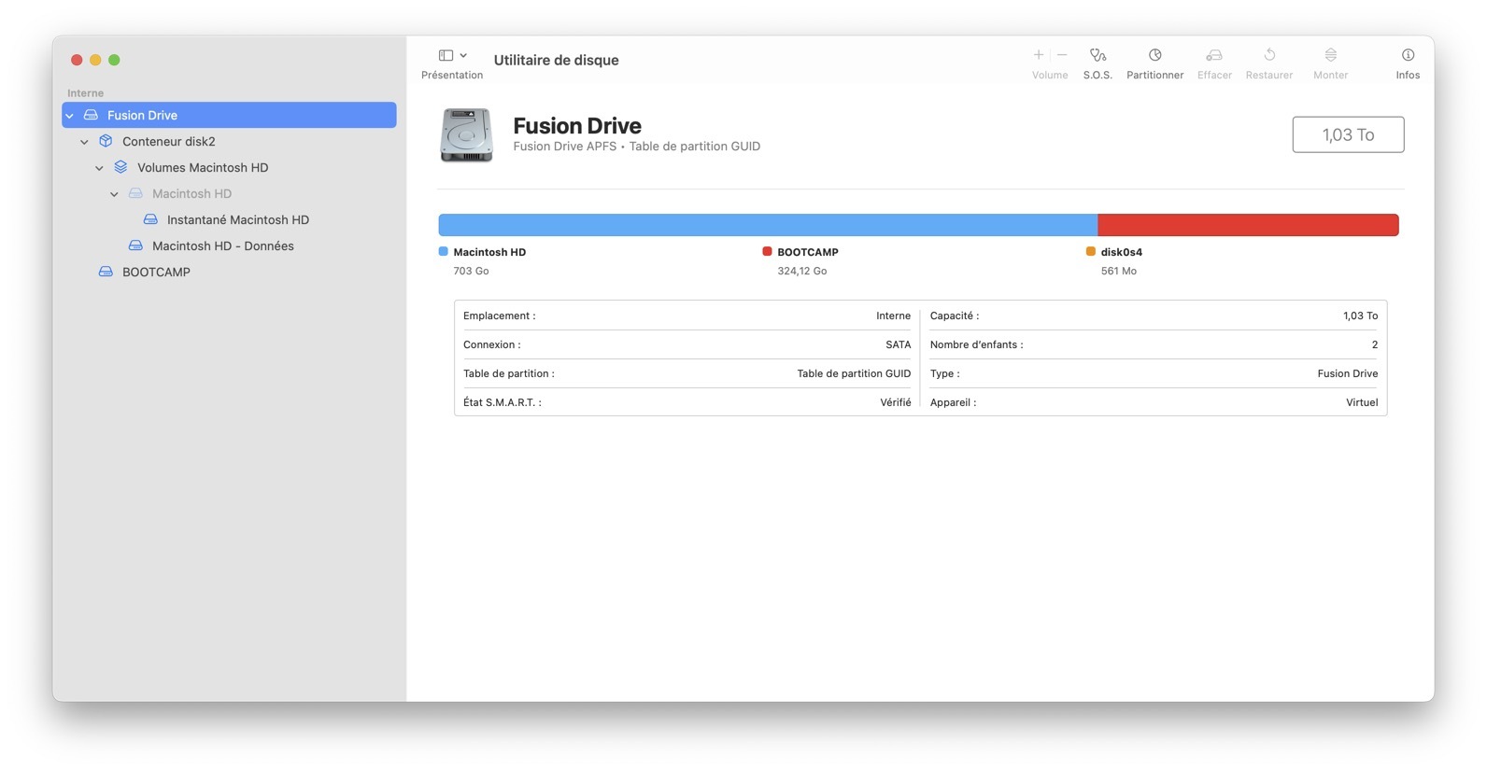Click the Effacer erase disk icon
This screenshot has height=771, width=1487.
pos(1214,55)
